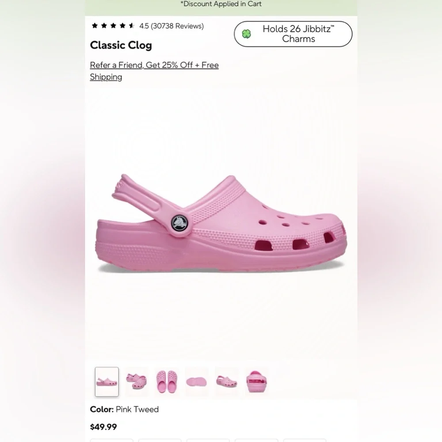The width and height of the screenshot is (442, 442).
Task: Select the top-down pair thumbnail
Action: pyautogui.click(x=167, y=381)
